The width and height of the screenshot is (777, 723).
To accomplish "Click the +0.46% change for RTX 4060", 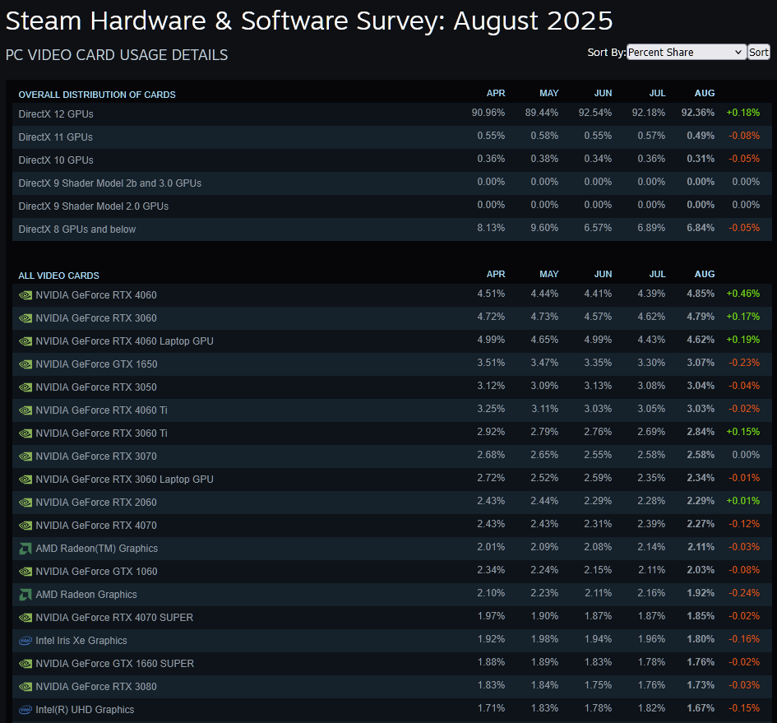I will click(742, 294).
